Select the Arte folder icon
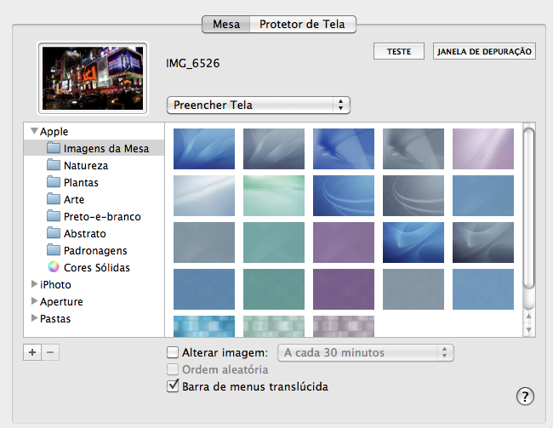The height and width of the screenshot is (428, 553). click(54, 198)
